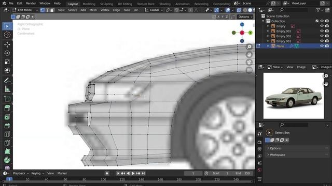Collapse the Collection tree row
Image resolution: width=332 pixels, height=186 pixels.
coord(263,21)
